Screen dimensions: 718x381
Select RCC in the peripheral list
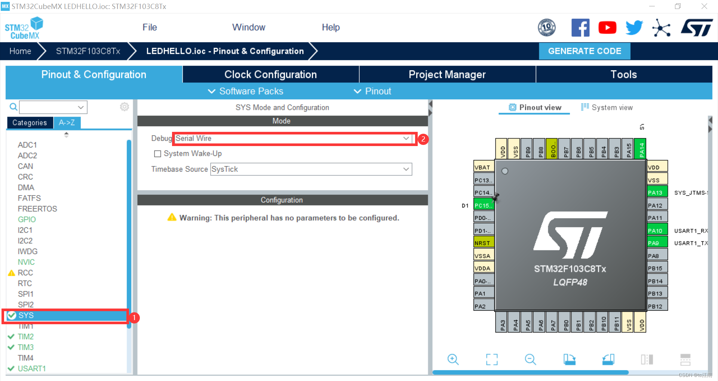coord(25,273)
